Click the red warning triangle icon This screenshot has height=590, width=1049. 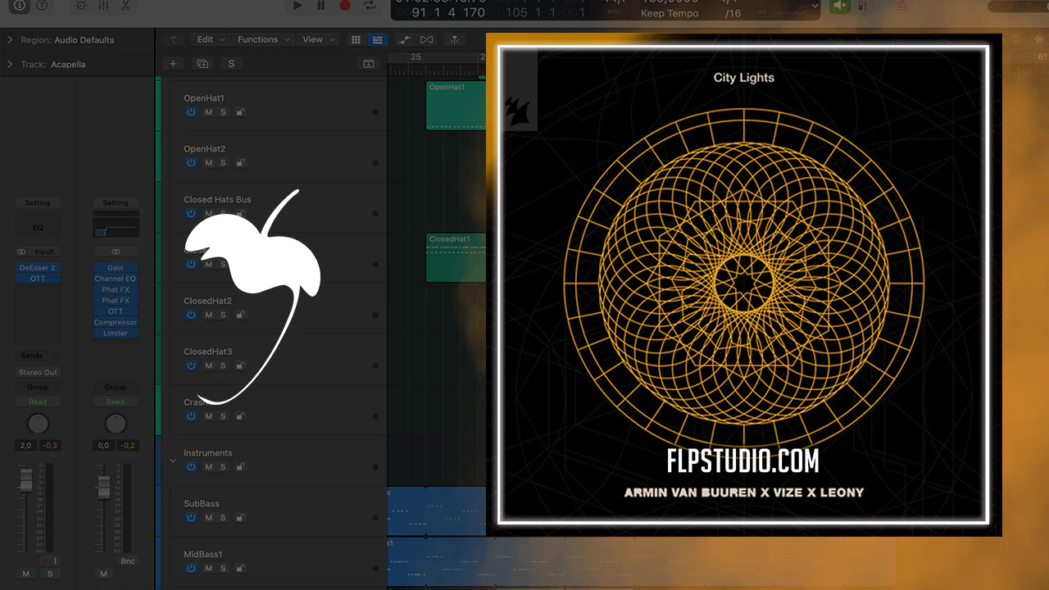(x=901, y=6)
